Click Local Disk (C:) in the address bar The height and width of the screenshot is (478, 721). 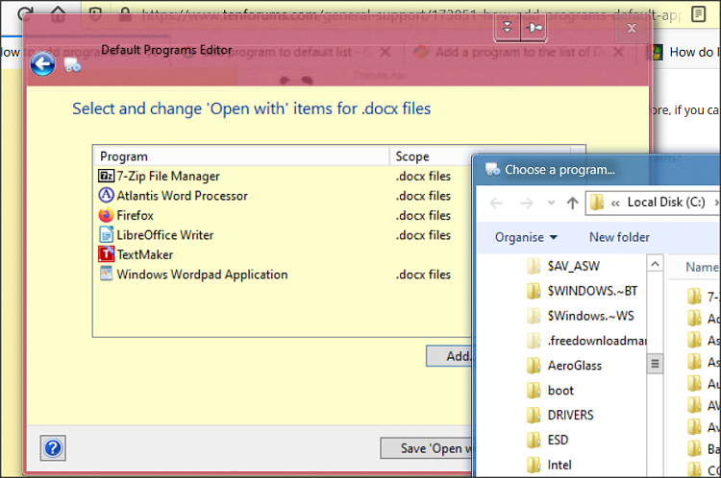click(666, 202)
